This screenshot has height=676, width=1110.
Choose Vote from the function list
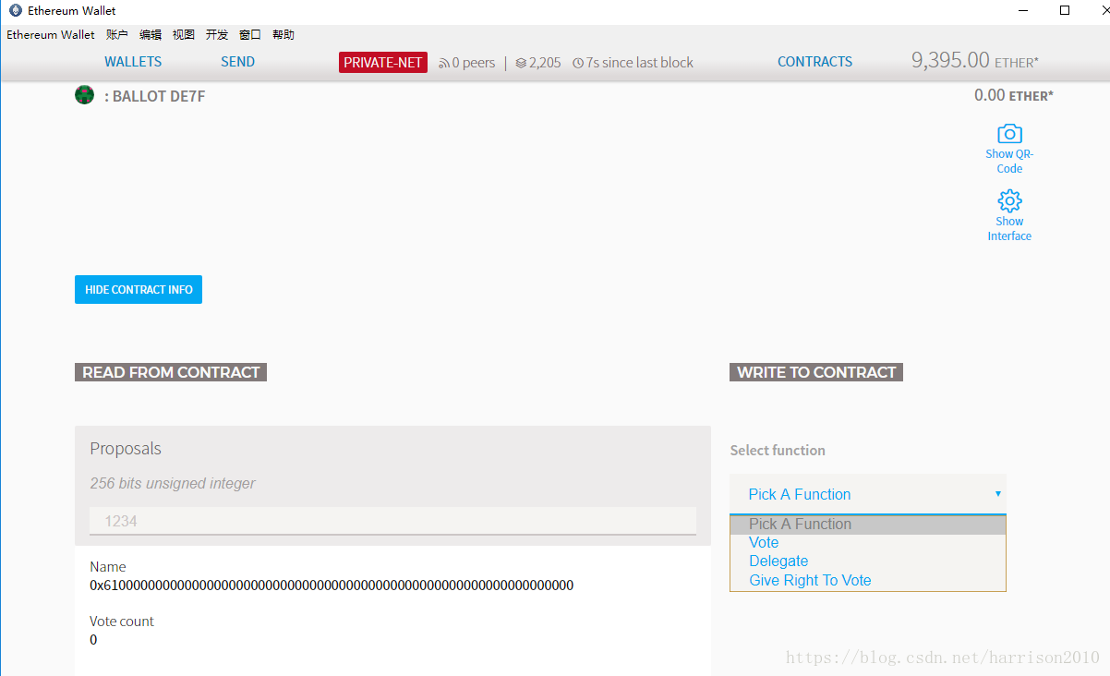(x=868, y=543)
